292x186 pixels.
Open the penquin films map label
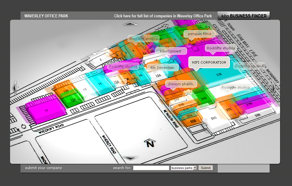(x=199, y=34)
